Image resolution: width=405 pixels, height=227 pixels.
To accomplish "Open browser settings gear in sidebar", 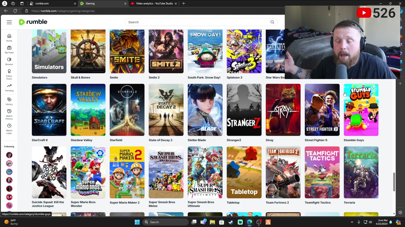I will point(400,212).
